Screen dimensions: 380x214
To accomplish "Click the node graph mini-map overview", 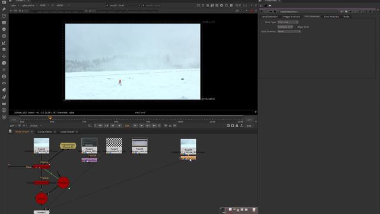I will point(239,210).
